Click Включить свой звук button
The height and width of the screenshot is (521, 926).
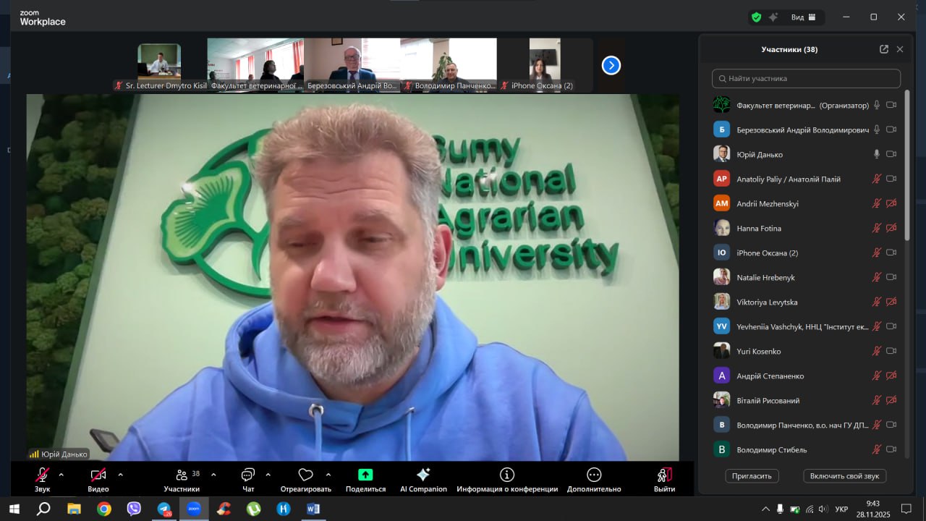coord(844,475)
